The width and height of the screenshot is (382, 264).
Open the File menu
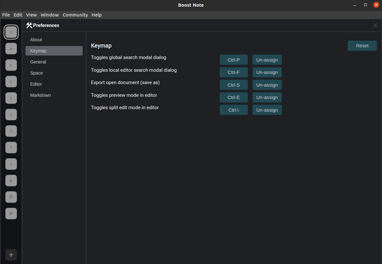(6, 15)
